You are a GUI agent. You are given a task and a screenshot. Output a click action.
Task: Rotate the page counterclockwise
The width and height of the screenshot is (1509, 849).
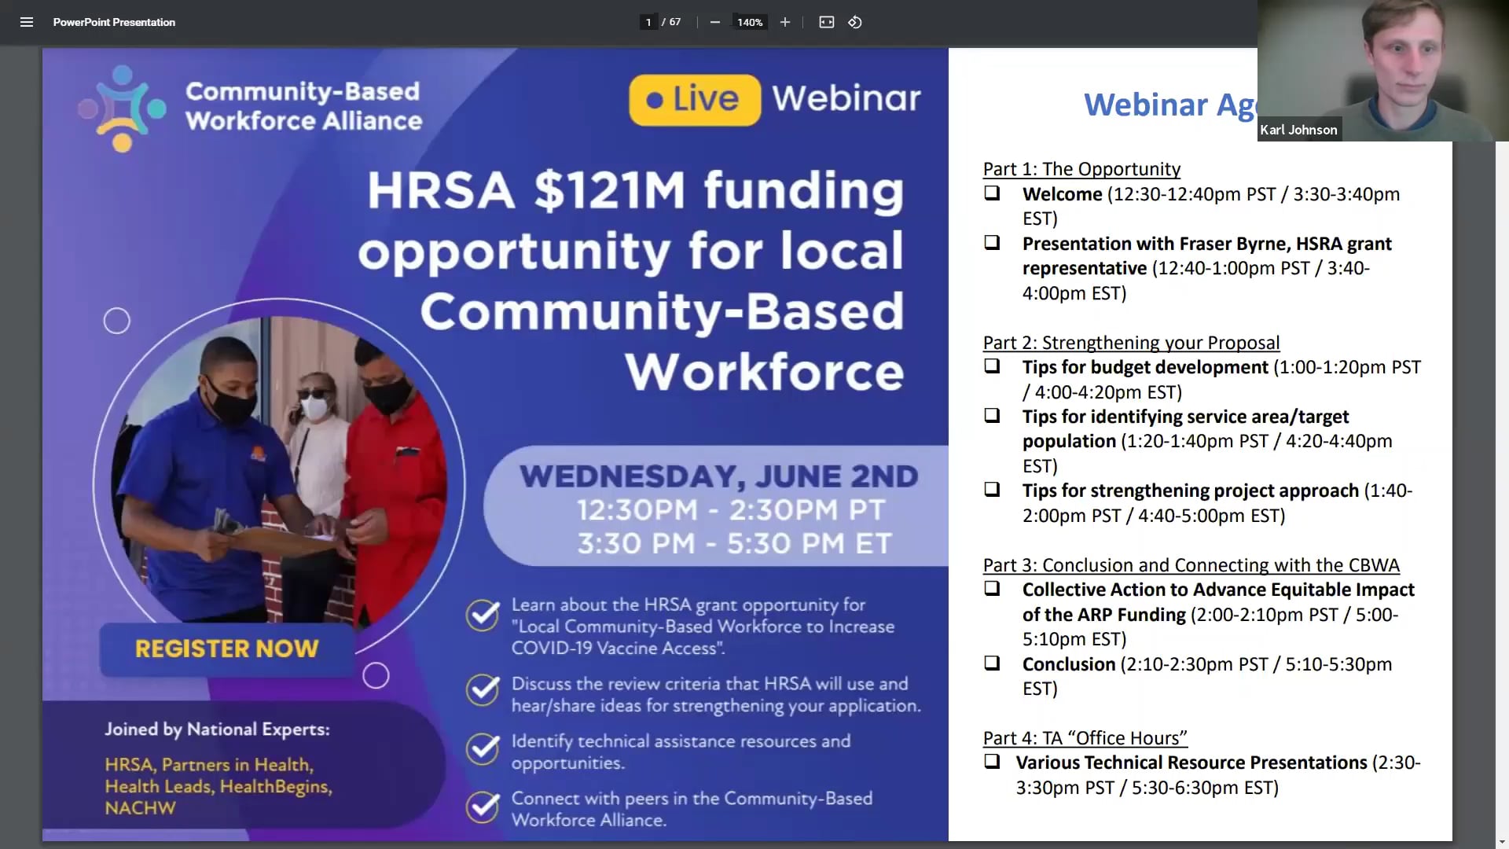(x=855, y=22)
